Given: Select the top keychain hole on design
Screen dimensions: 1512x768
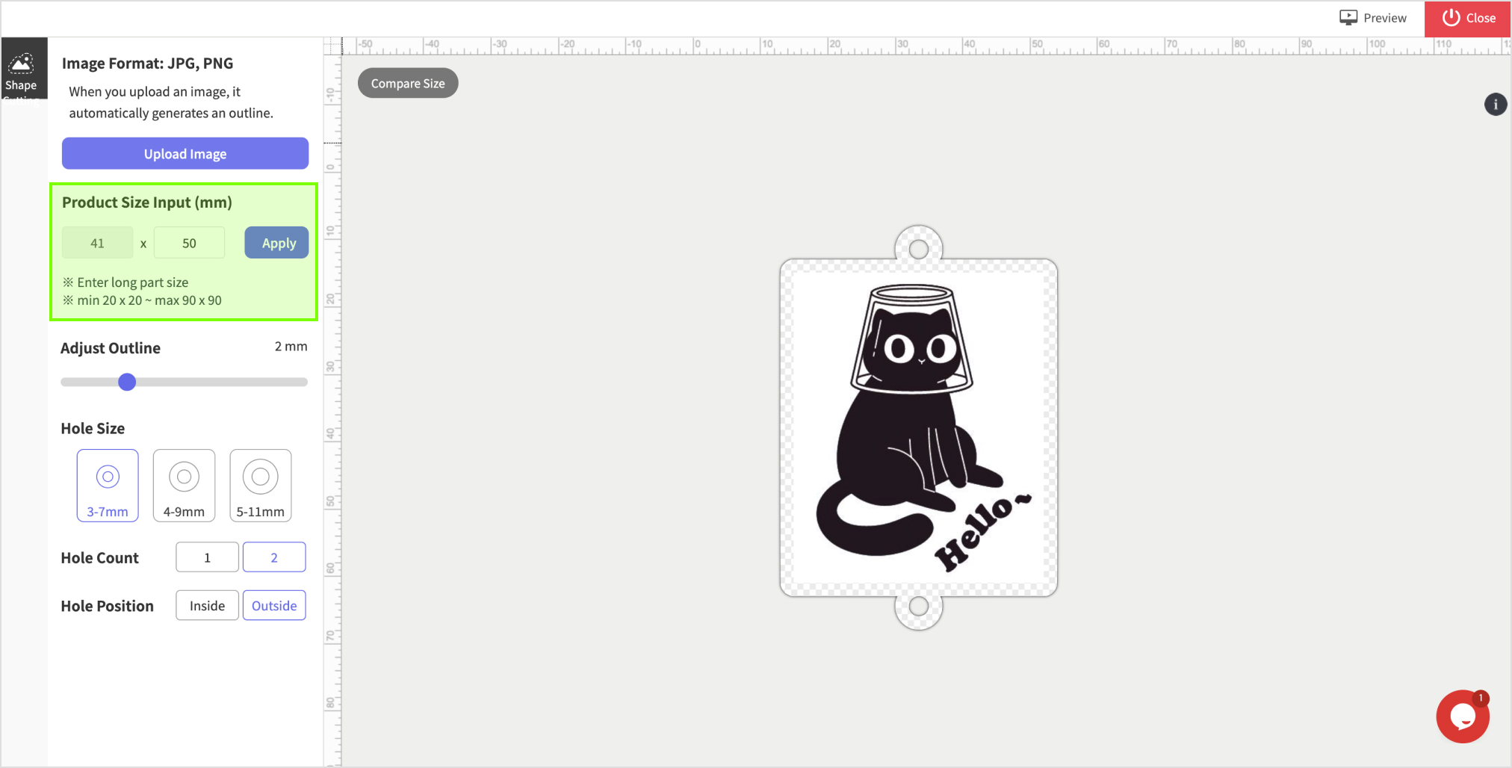Looking at the screenshot, I should pos(919,249).
